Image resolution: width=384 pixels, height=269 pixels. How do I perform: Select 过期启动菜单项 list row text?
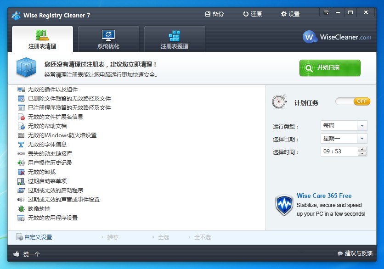click(x=47, y=181)
